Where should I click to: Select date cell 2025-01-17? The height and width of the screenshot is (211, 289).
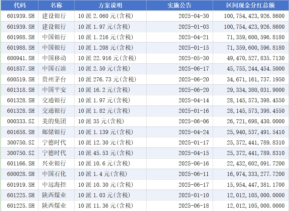179,142
